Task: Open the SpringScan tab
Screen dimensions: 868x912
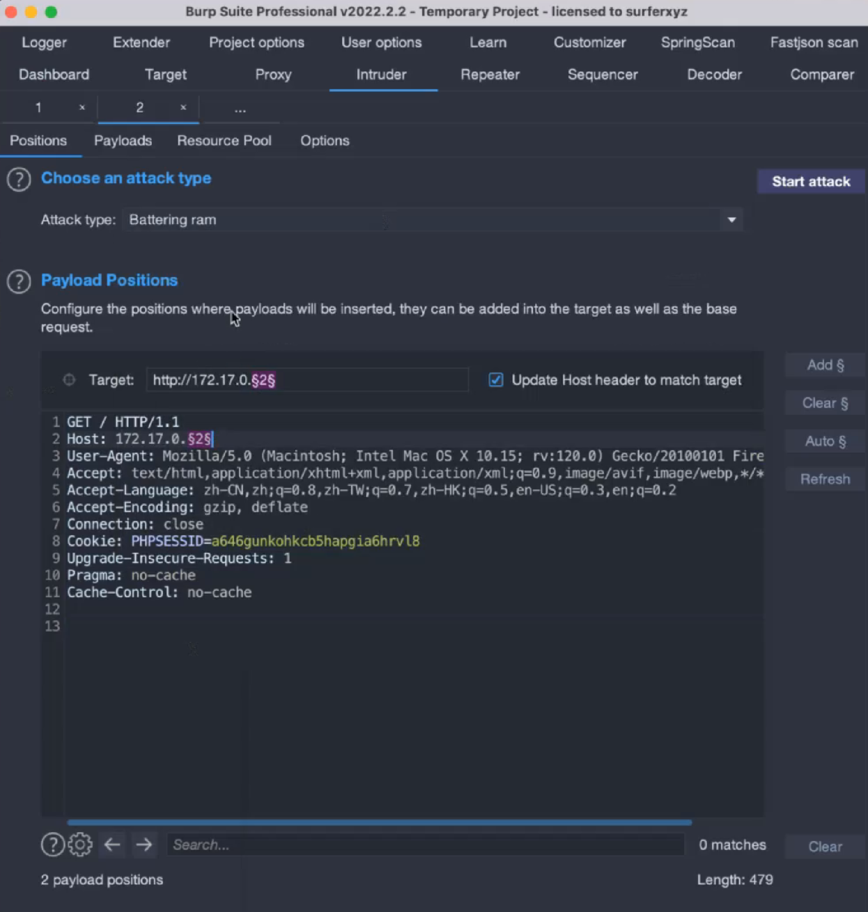Action: (698, 42)
